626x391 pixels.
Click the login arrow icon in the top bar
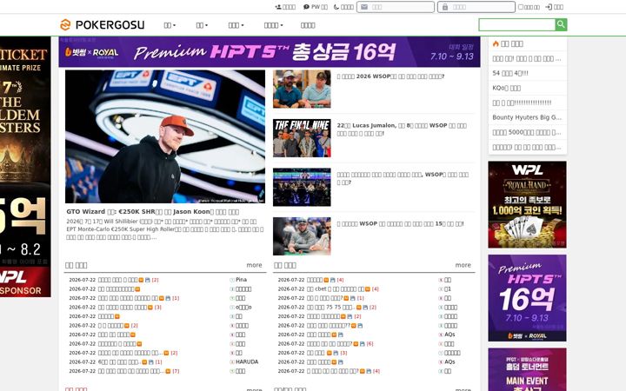click(x=549, y=7)
